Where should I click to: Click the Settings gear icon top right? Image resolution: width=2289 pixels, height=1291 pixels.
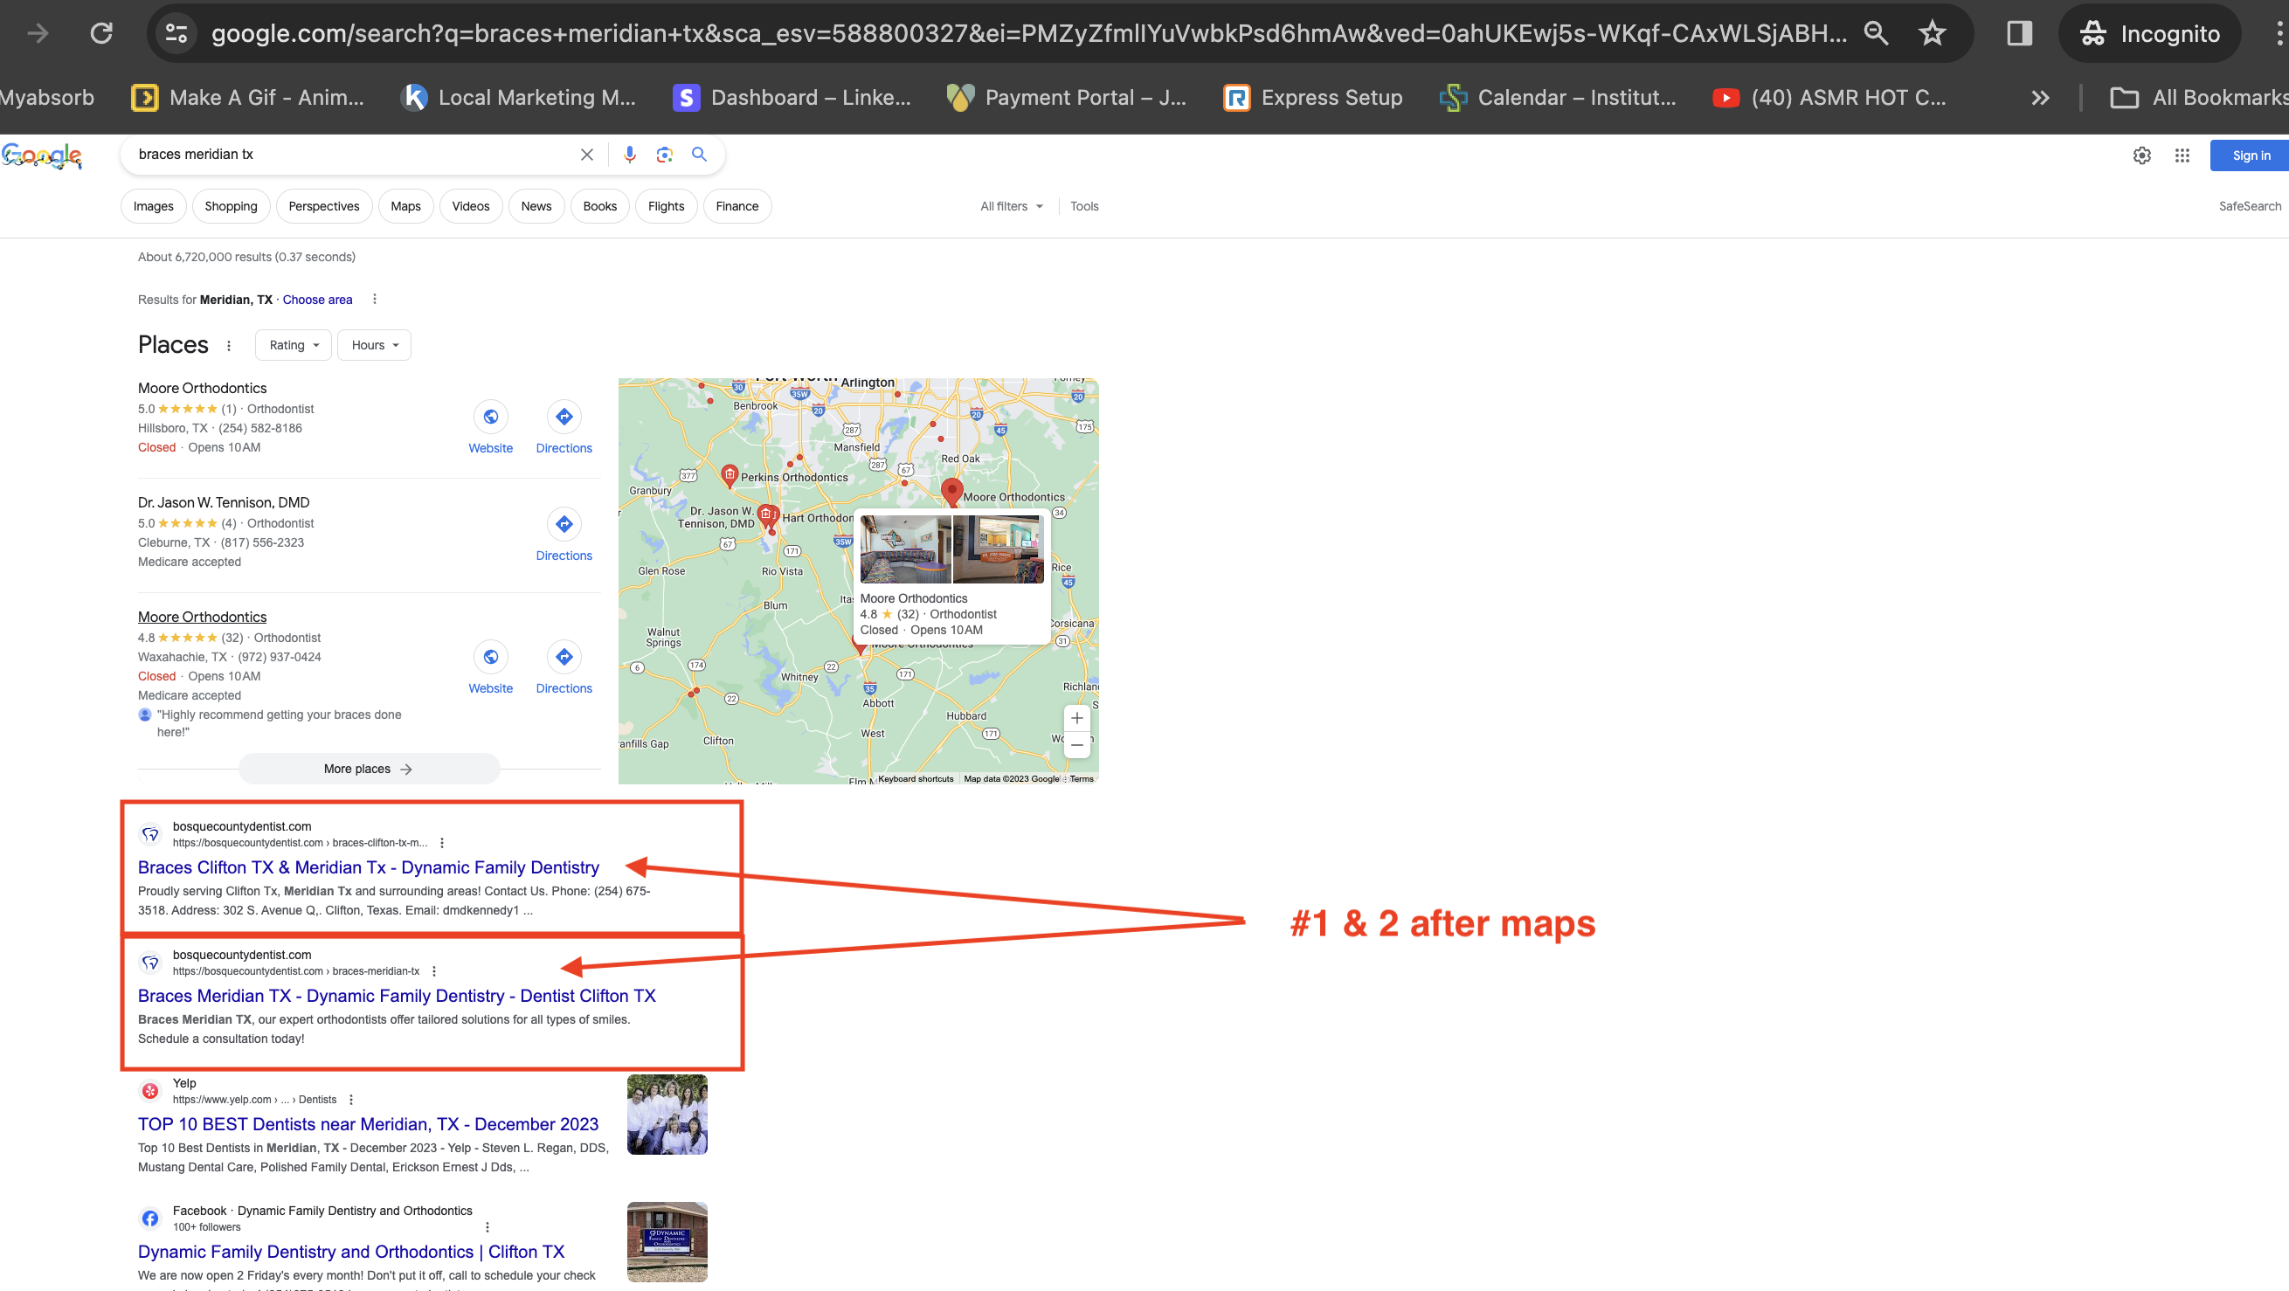click(x=2141, y=154)
